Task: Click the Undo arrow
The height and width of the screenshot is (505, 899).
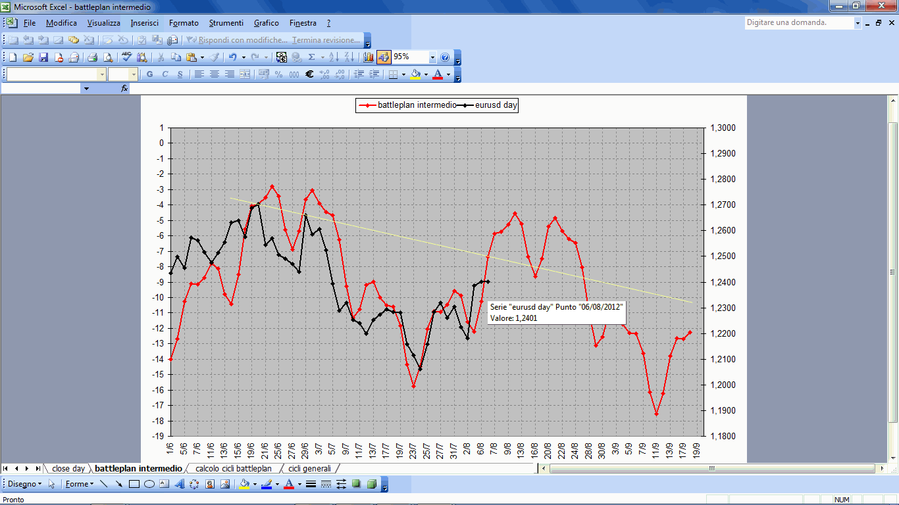Action: (233, 57)
